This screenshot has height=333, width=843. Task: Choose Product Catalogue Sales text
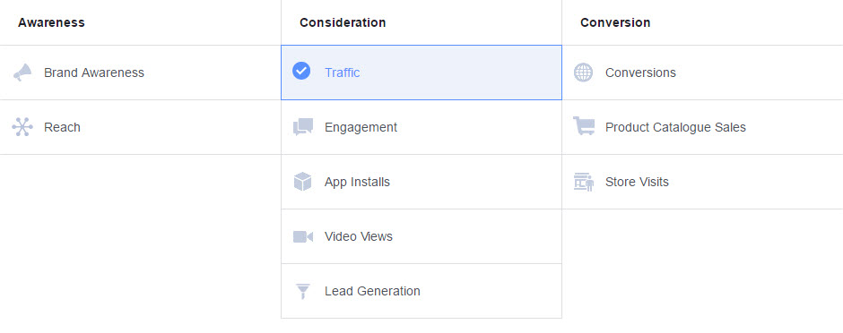click(675, 127)
